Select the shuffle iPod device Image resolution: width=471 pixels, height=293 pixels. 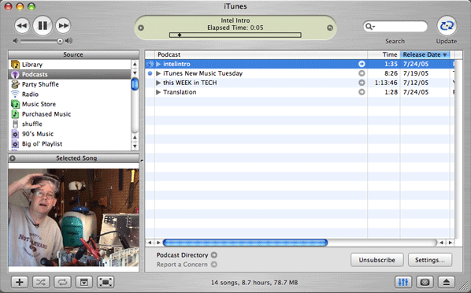pos(69,124)
